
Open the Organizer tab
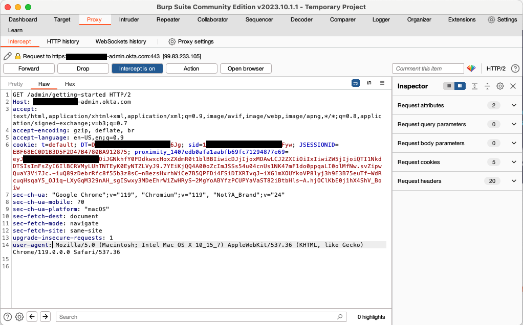pos(419,19)
